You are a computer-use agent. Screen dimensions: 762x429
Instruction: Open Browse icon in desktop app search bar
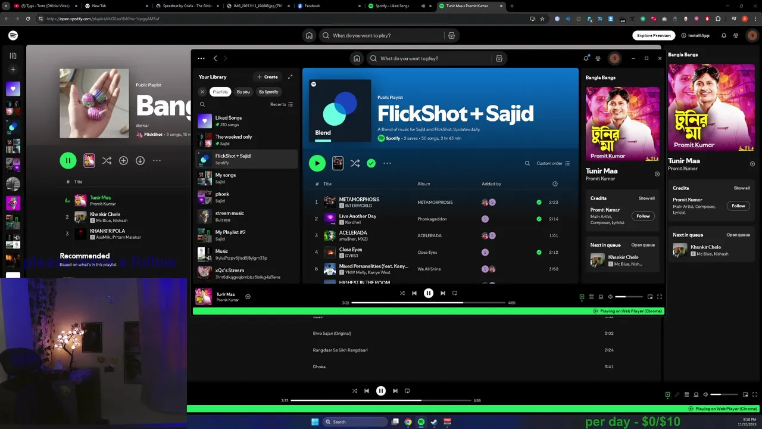[x=499, y=58]
